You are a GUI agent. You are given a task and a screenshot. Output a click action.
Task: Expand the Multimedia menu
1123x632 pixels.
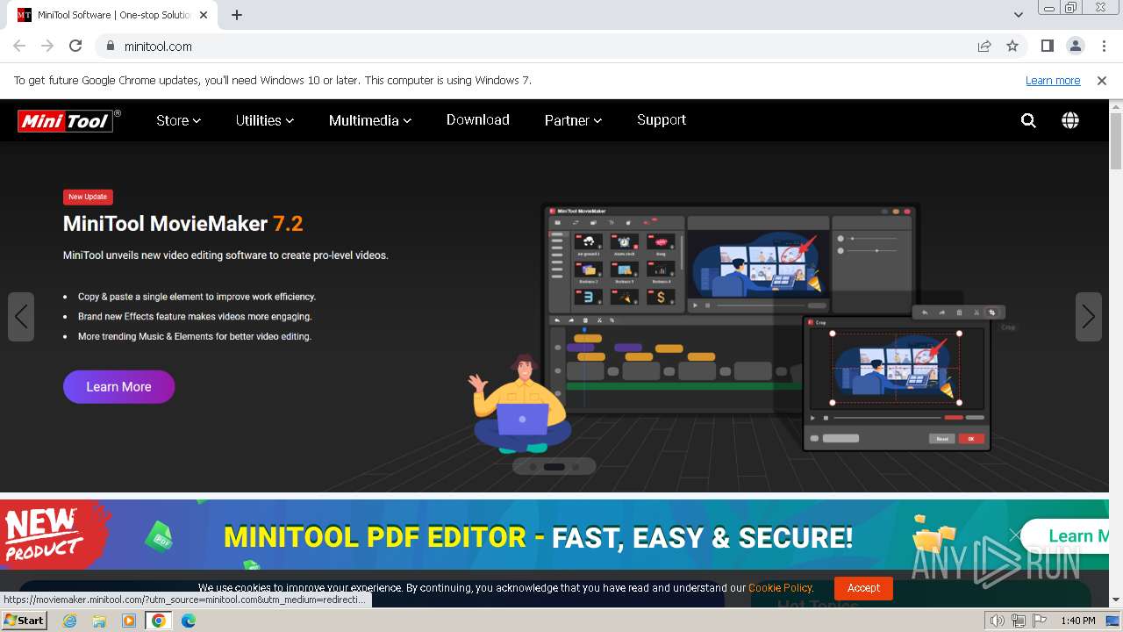(370, 120)
